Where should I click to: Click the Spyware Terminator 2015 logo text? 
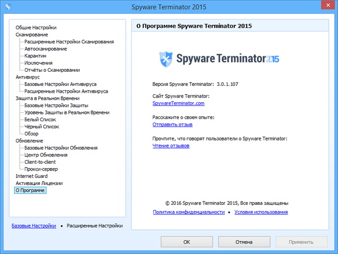coord(228,59)
